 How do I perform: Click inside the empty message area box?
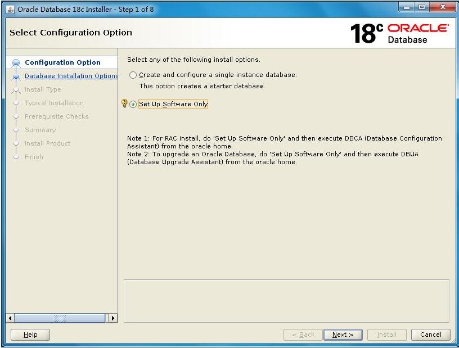pos(286,301)
